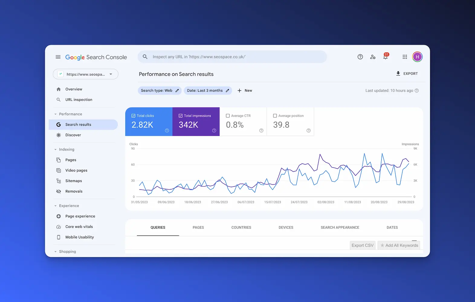Click the 0.8% Average CTR value
This screenshot has width=475, height=302.
pos(235,125)
